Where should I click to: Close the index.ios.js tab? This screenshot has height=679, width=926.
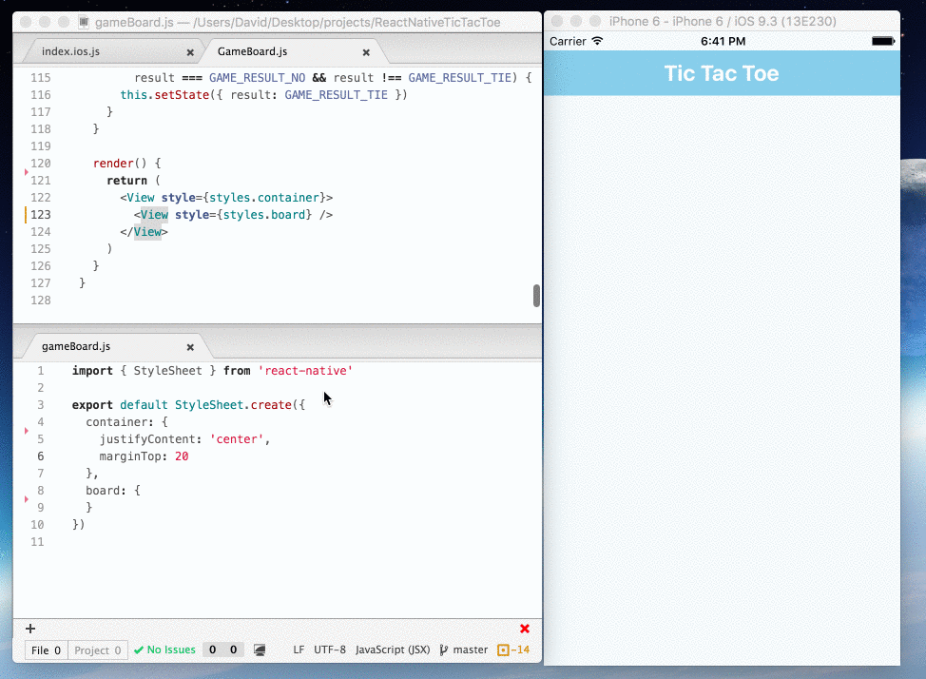coord(190,52)
